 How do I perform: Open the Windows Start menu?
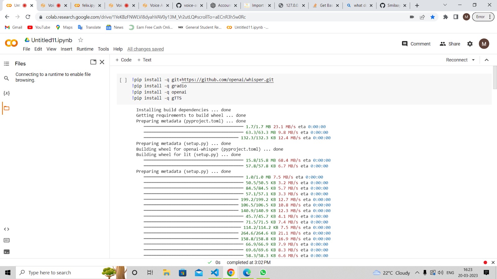coord(8,272)
